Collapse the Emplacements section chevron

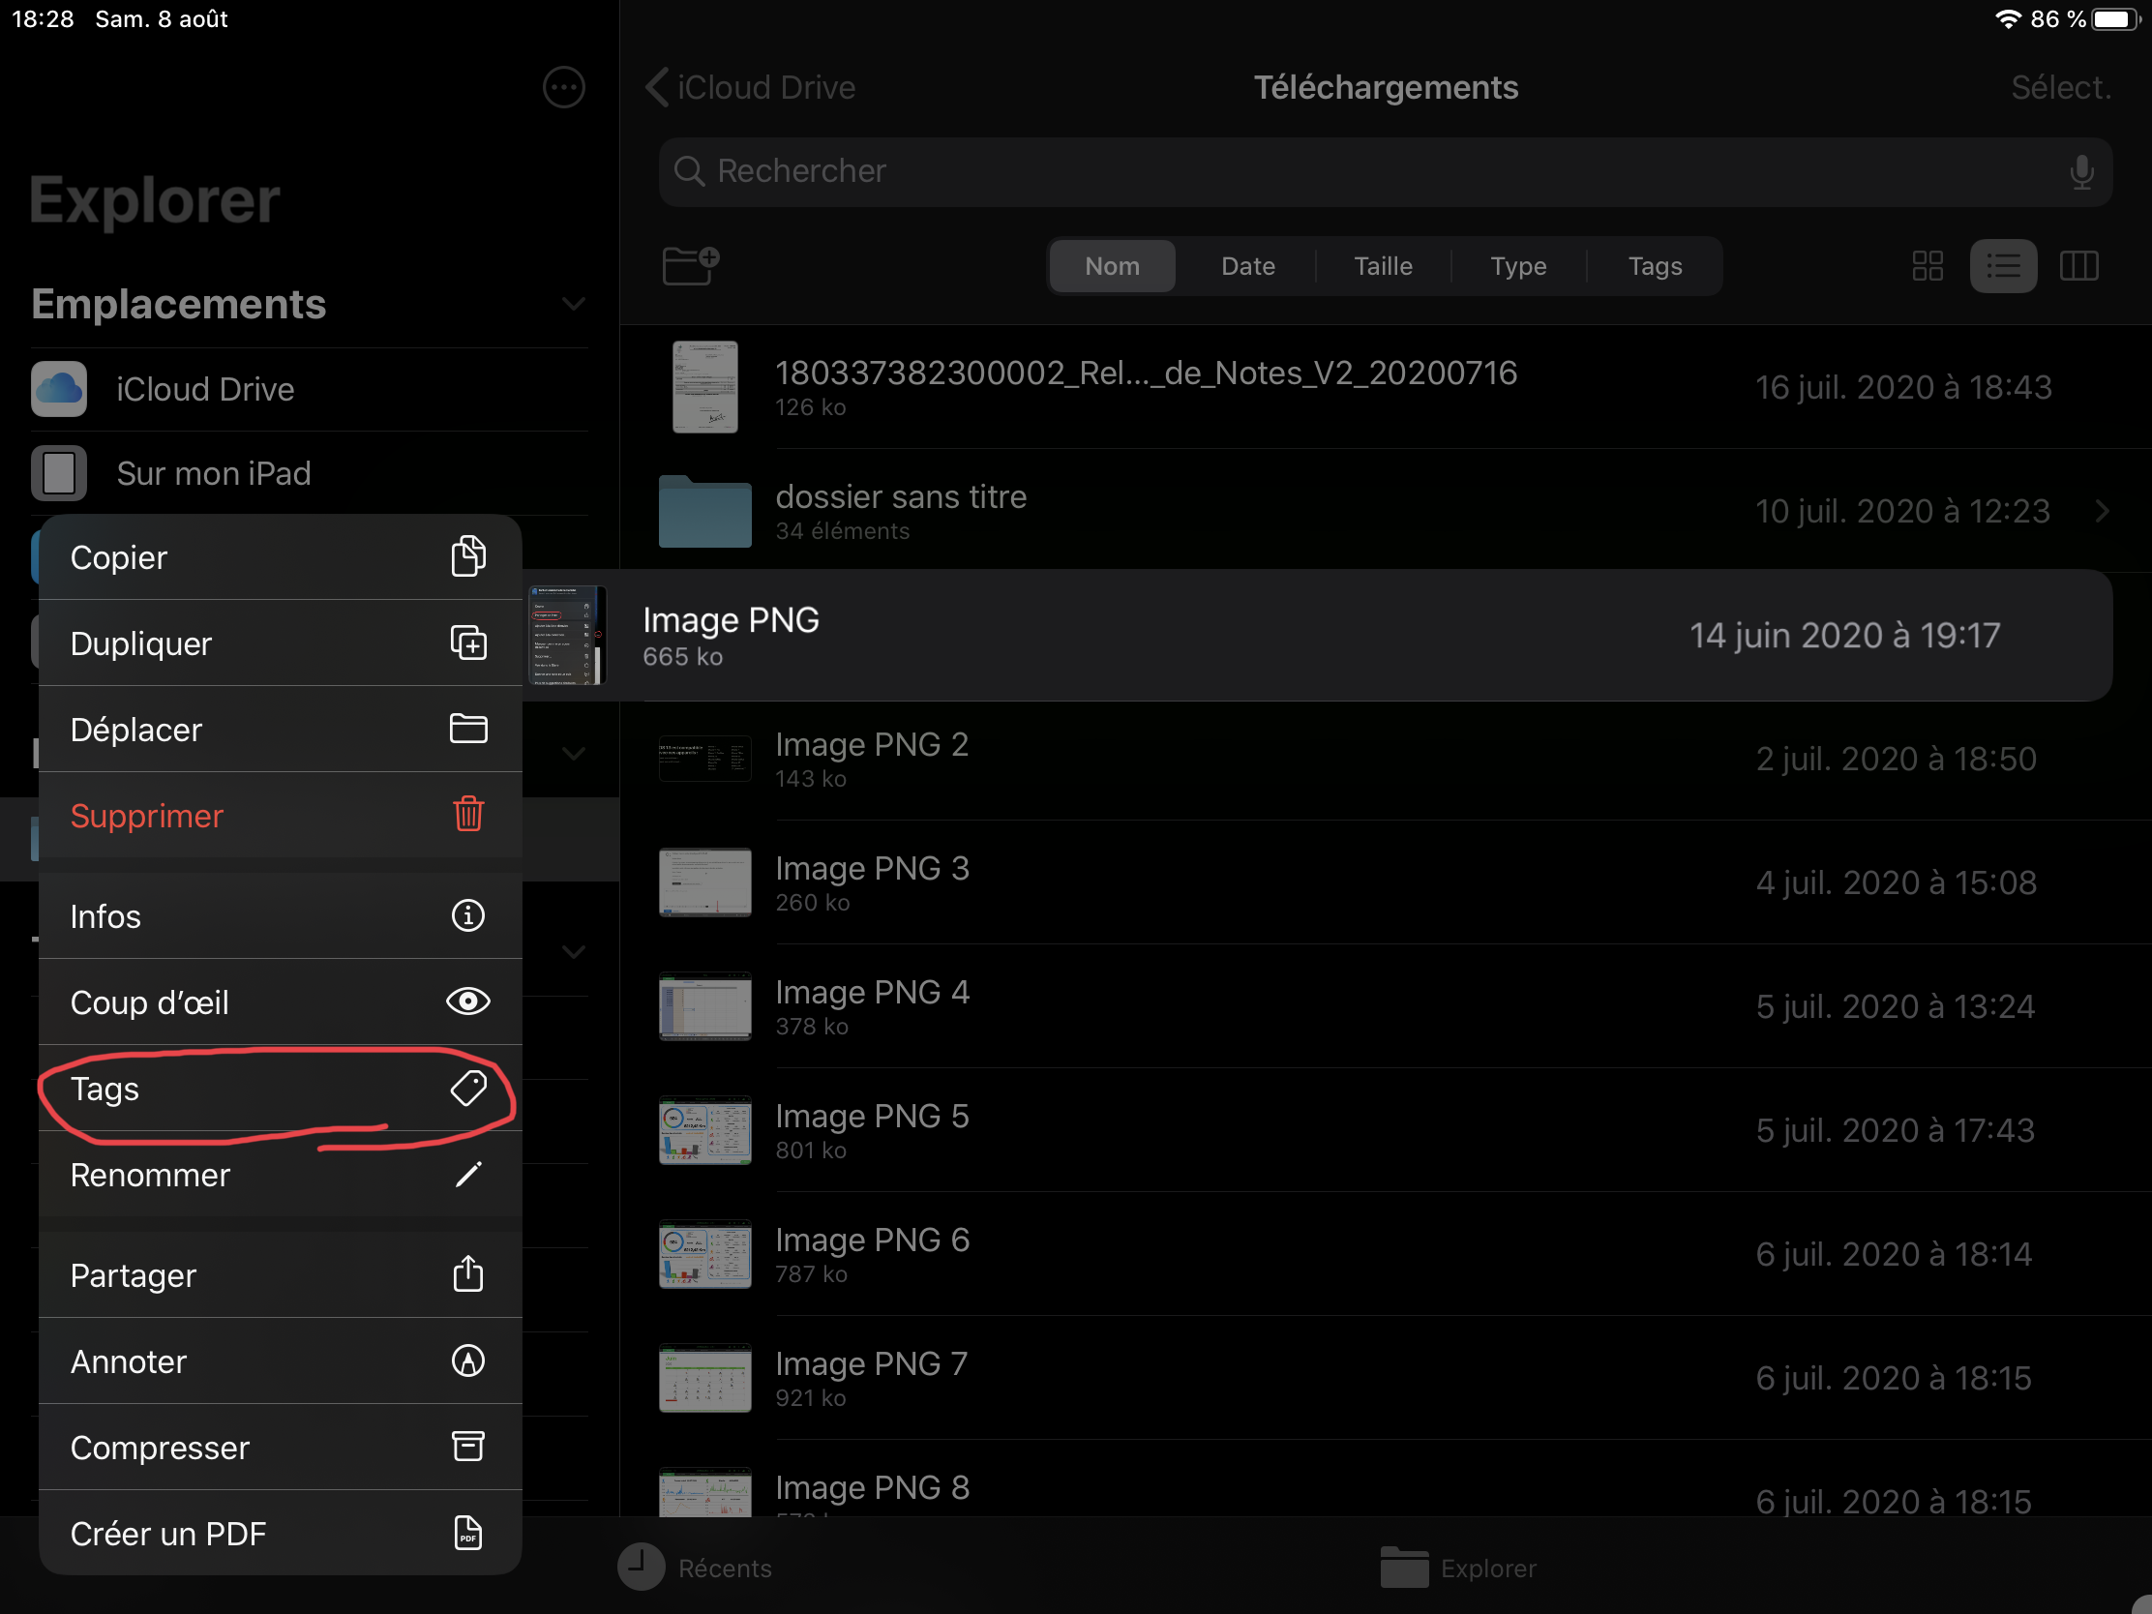pyautogui.click(x=573, y=304)
